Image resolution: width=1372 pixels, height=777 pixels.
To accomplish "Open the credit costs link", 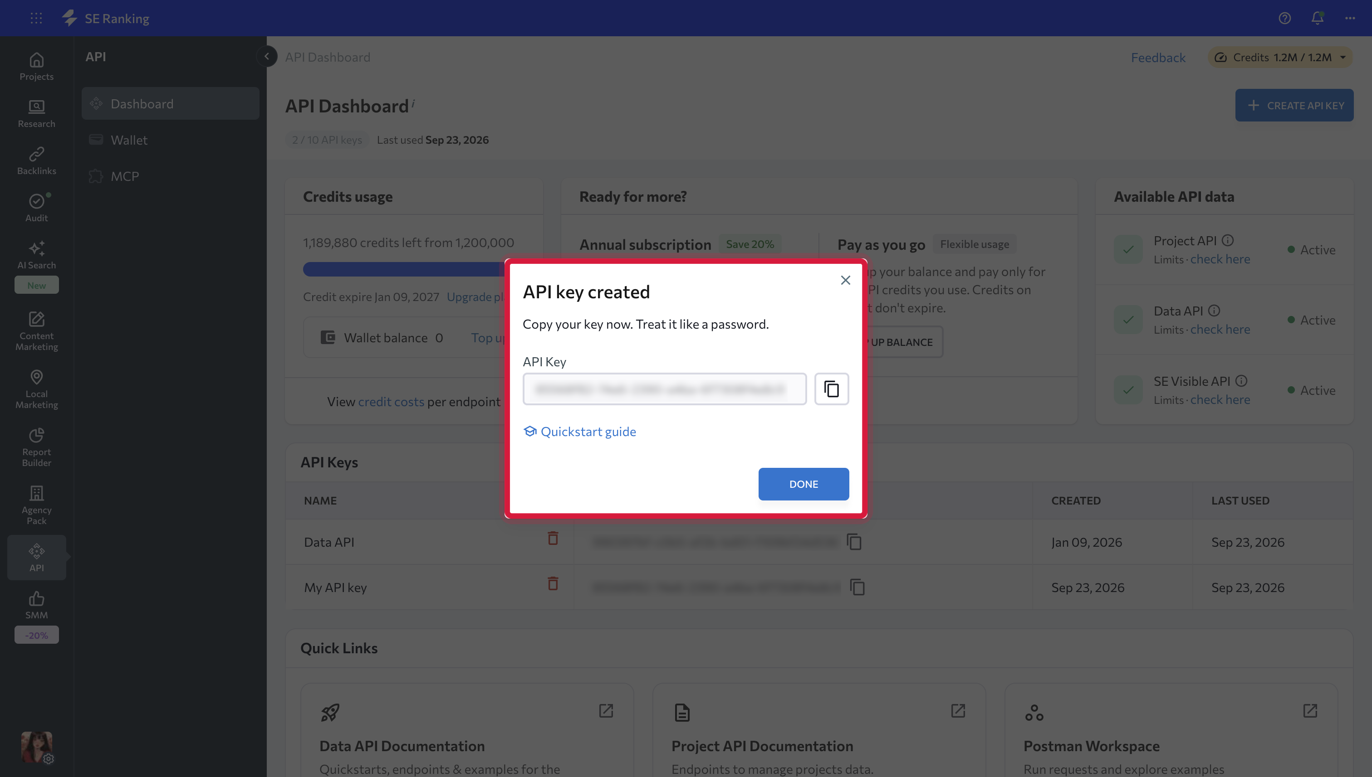I will point(391,401).
